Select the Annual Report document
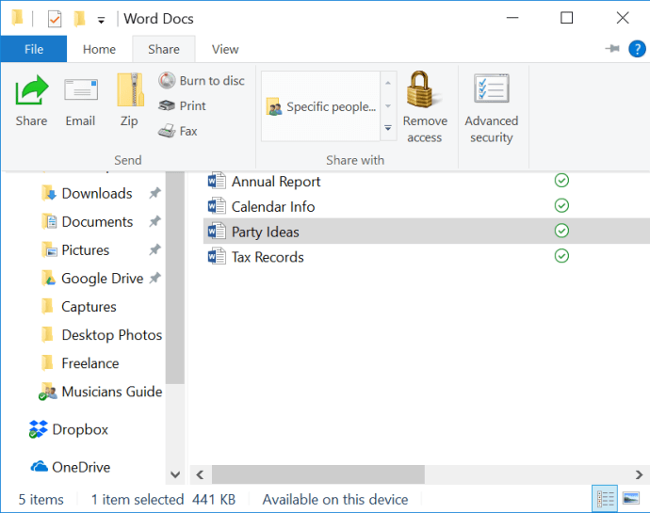Image resolution: width=650 pixels, height=513 pixels. click(x=426, y=182)
